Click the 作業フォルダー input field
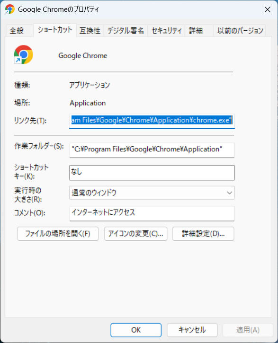 click(x=152, y=150)
